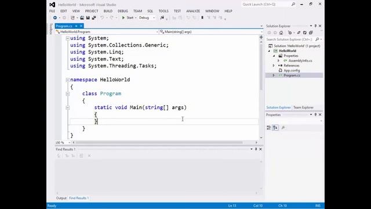Select Solution 'HelloWorld' (1 project) node
Viewport: 371px width, 209px height.
[297, 46]
